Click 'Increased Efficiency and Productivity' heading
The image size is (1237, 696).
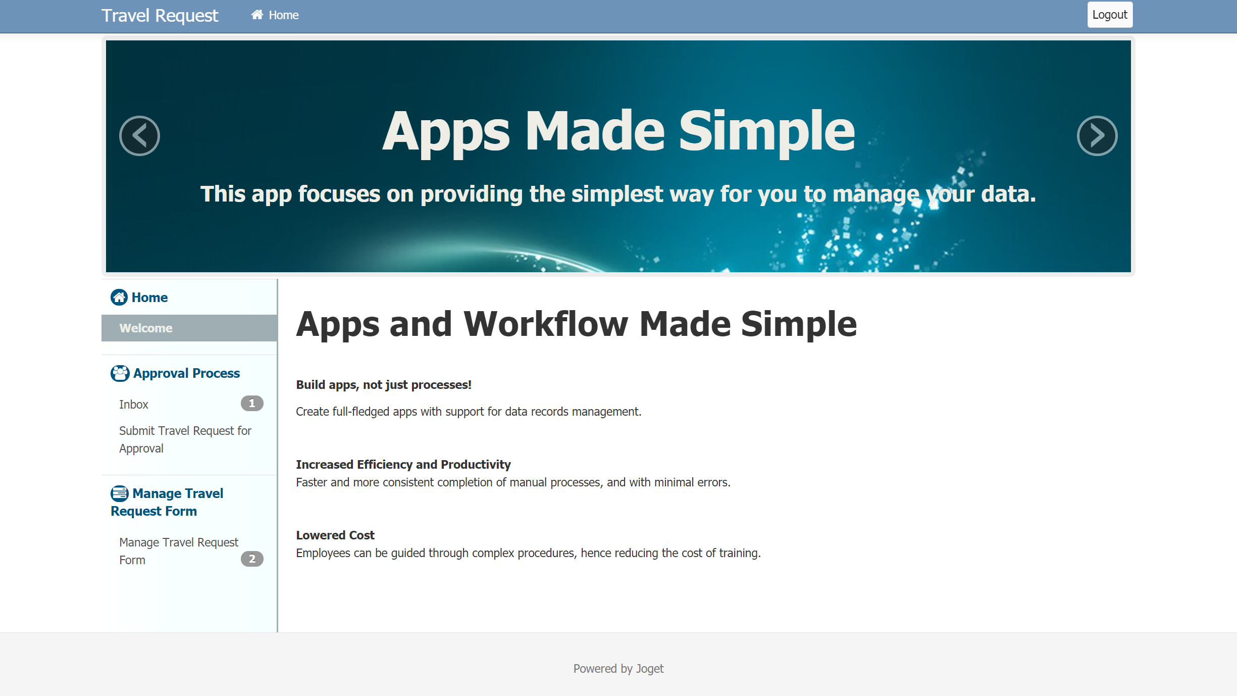pos(403,465)
